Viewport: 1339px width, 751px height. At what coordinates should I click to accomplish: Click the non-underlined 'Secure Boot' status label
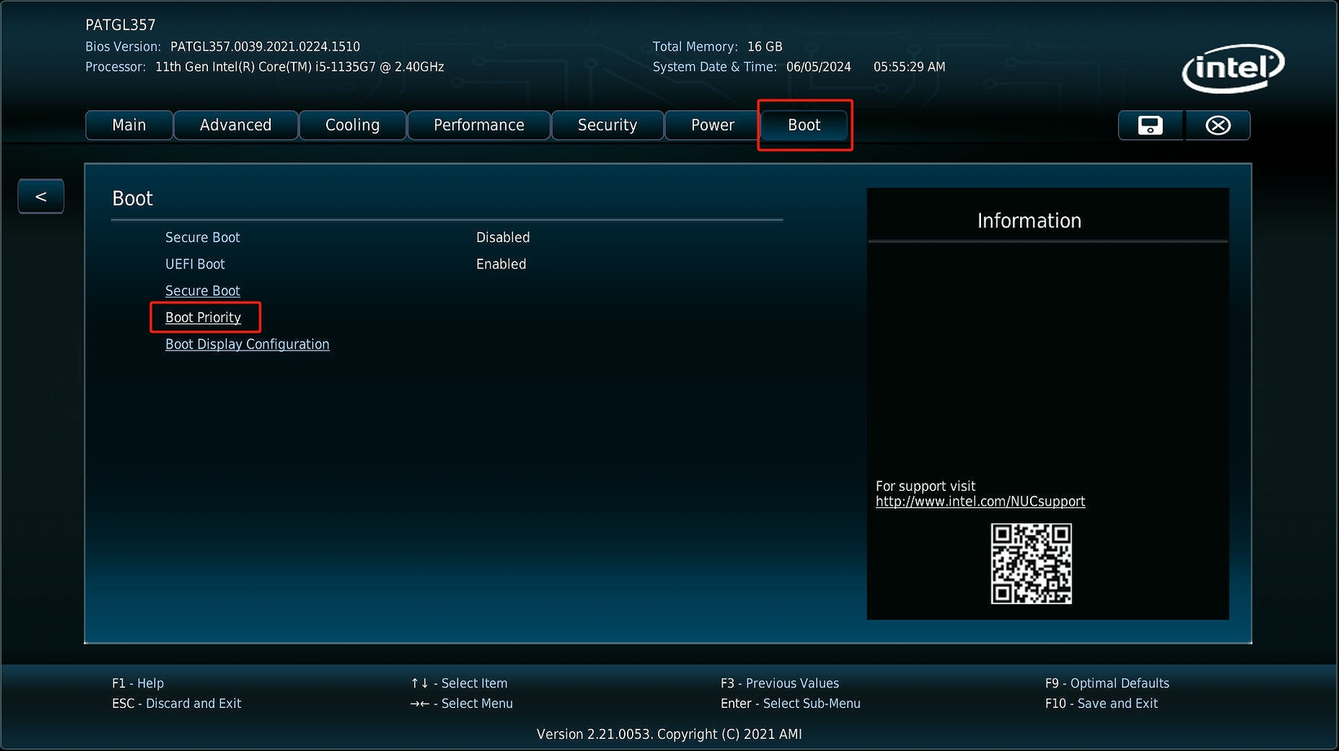(x=202, y=237)
